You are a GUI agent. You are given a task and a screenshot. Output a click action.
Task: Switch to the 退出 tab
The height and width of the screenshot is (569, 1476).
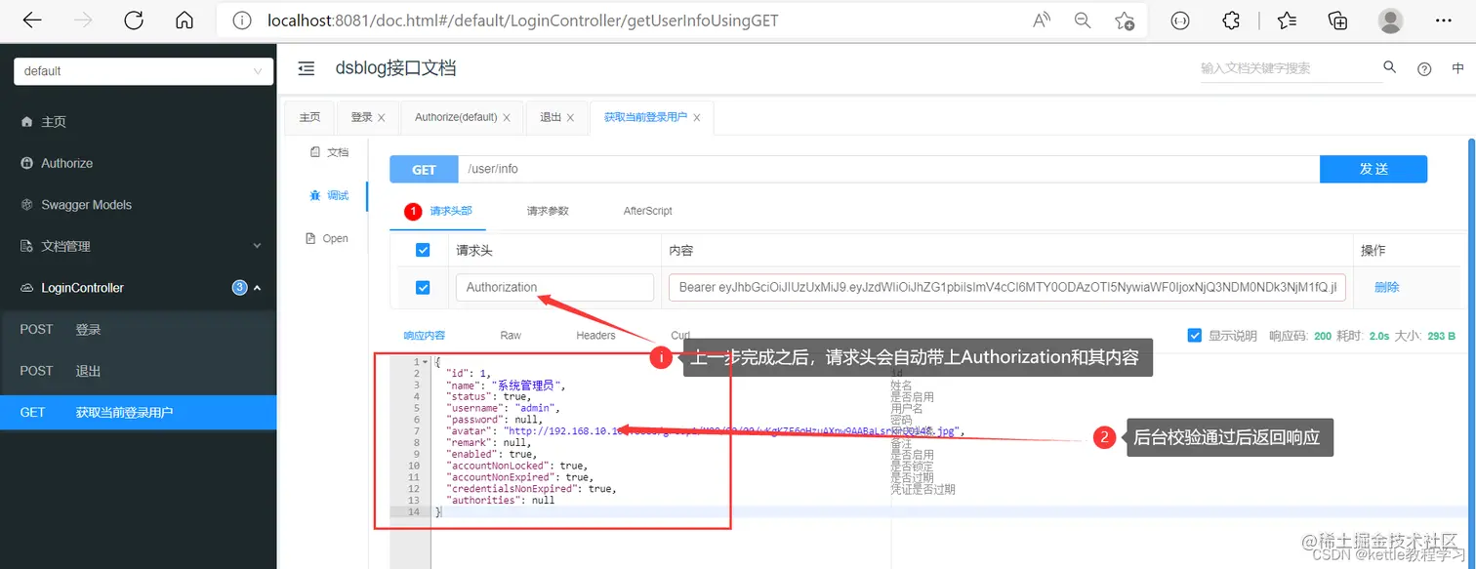[551, 117]
